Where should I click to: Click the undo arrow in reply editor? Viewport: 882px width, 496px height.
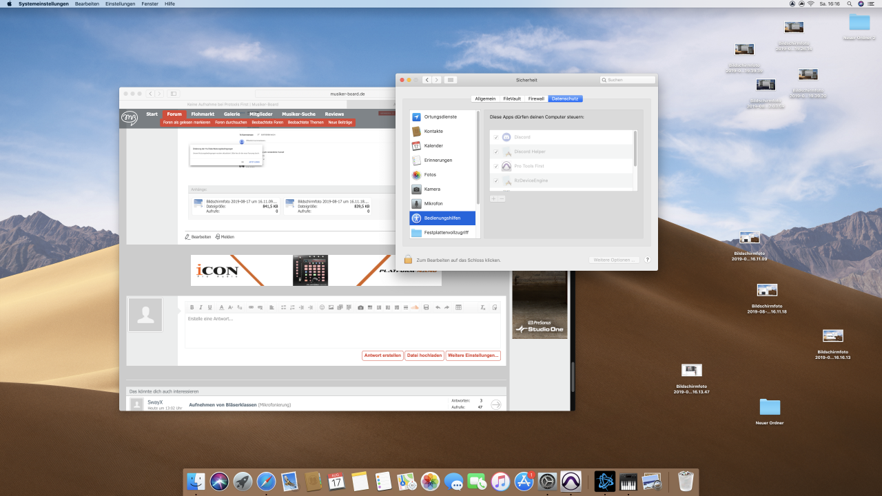(438, 307)
